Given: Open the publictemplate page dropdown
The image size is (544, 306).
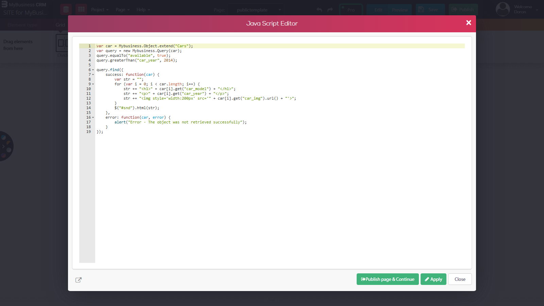Looking at the screenshot, I should 256,10.
